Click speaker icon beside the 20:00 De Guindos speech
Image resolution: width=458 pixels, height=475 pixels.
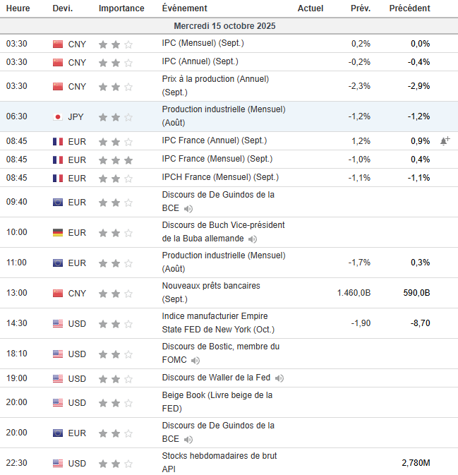pyautogui.click(x=188, y=439)
